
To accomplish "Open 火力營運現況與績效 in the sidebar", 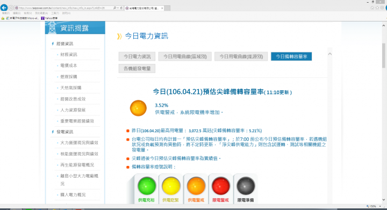I will pos(79,143).
